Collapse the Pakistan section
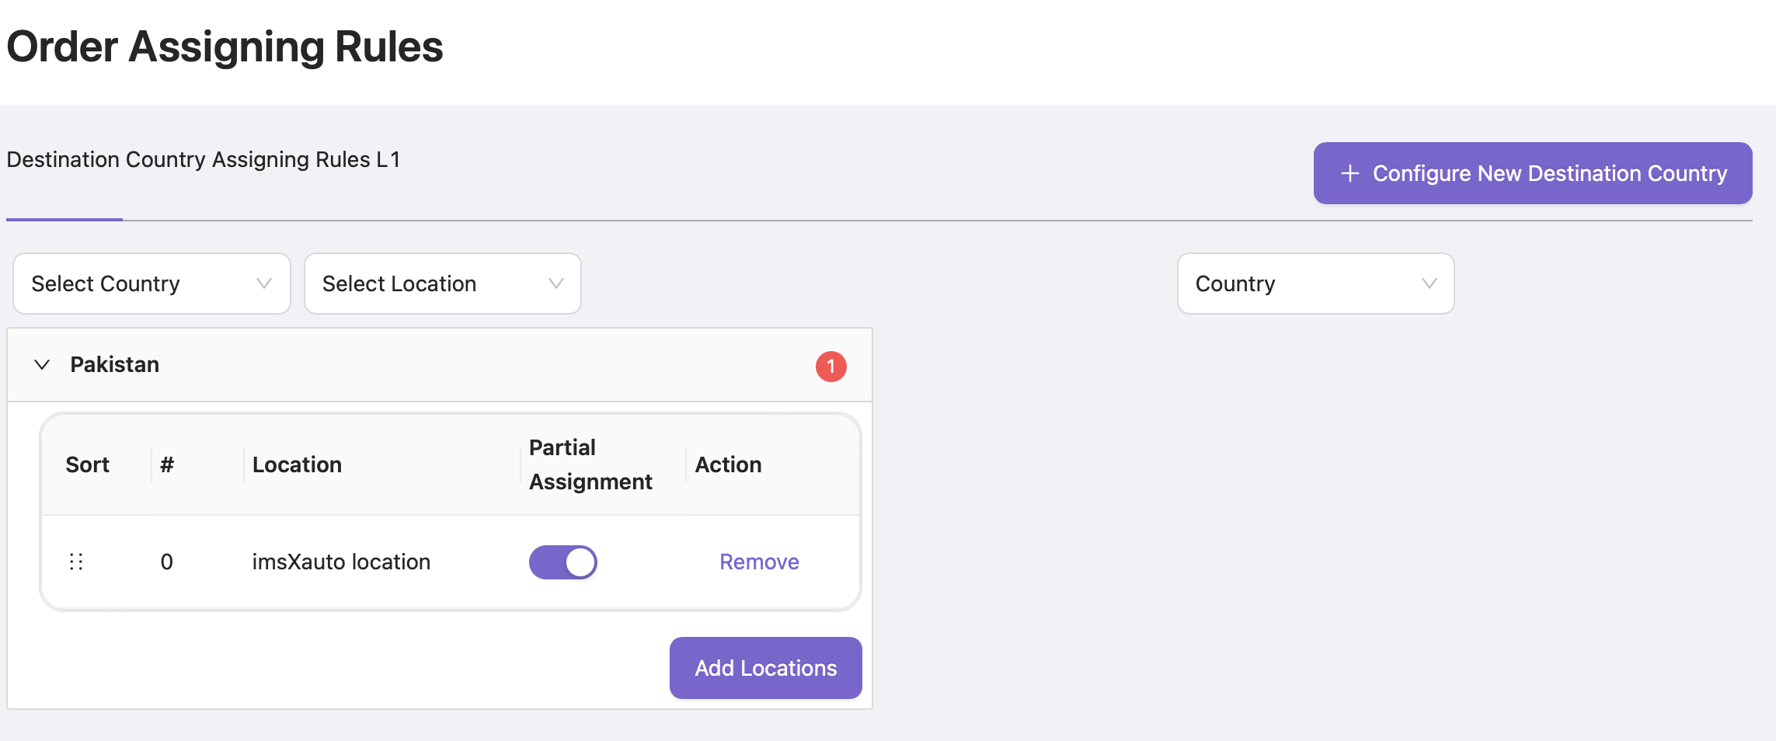 click(43, 364)
